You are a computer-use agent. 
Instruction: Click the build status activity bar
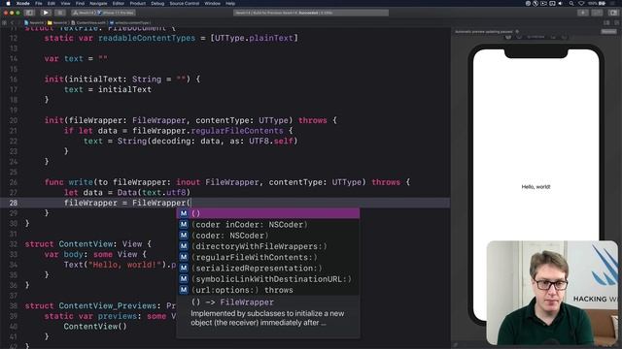pos(311,13)
